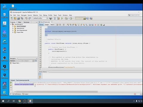Expand the Java Dependencies node

tap(13, 30)
